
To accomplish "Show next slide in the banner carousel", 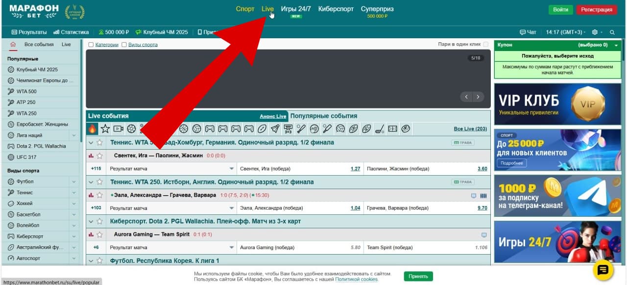I will click(479, 97).
